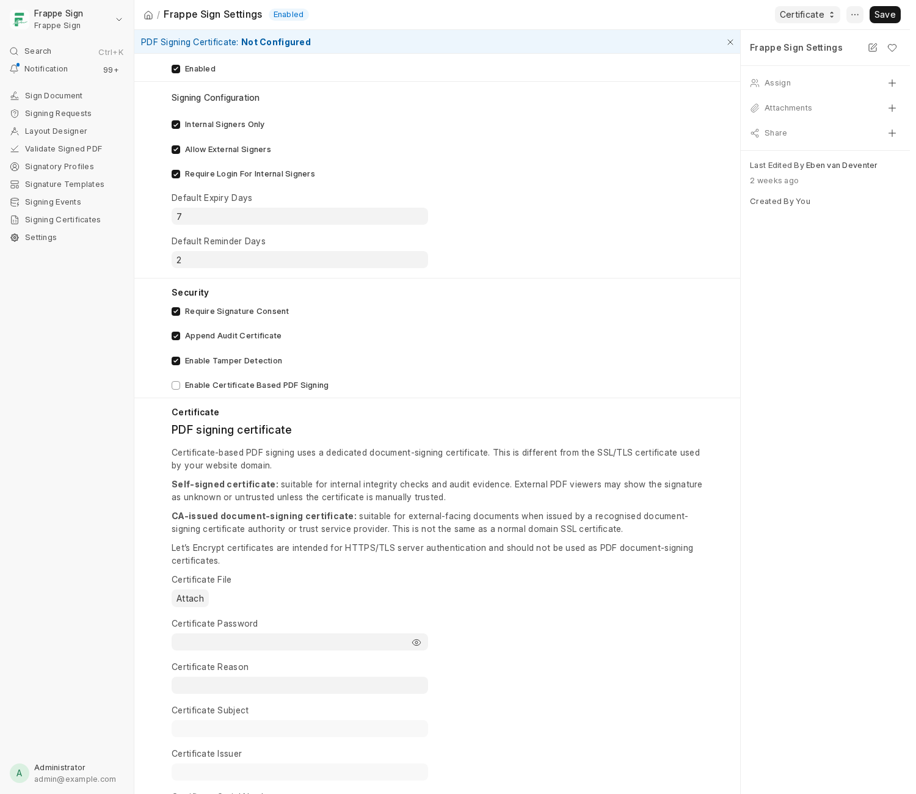Click the Enabled status badge
This screenshot has width=916, height=794.
pyautogui.click(x=288, y=15)
